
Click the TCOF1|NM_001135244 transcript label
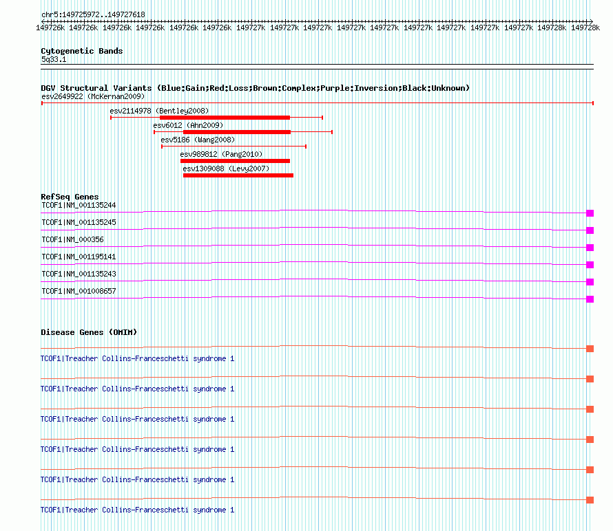point(79,206)
